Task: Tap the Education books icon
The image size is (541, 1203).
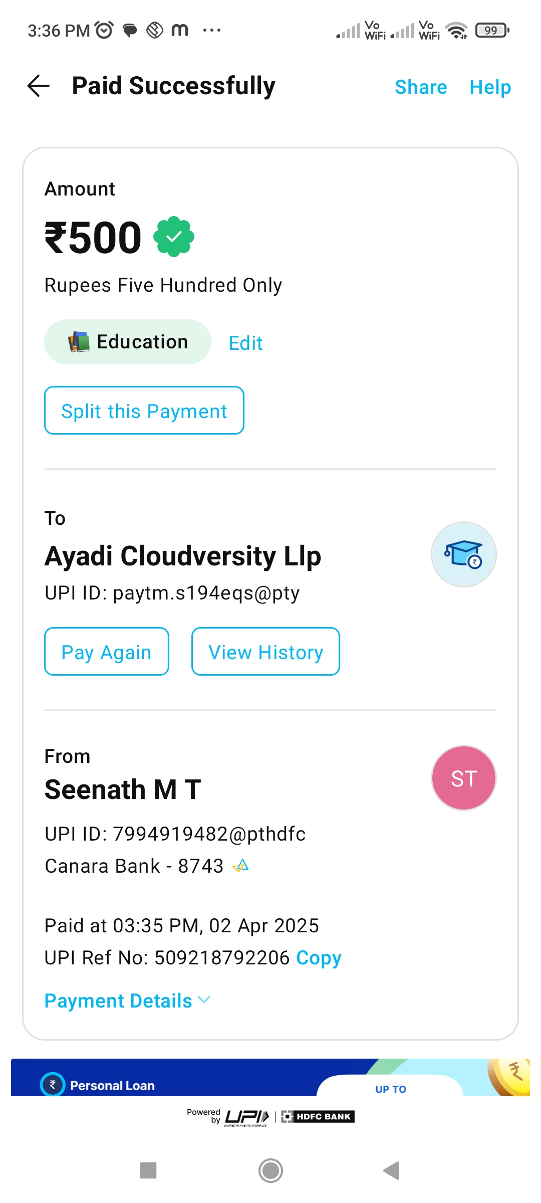Action: 79,342
